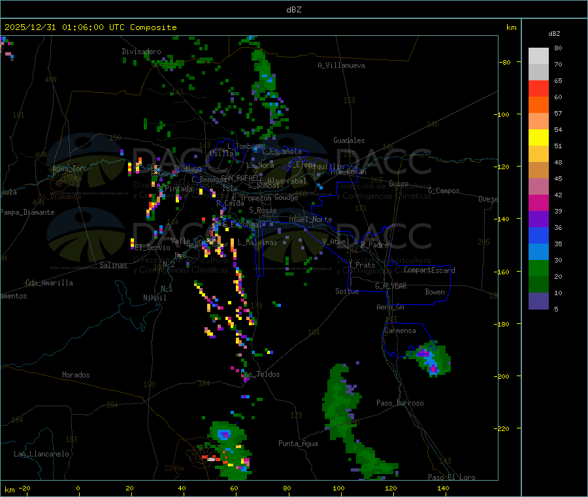
Task: Select the 'Divisadero' map label
Action: [141, 52]
